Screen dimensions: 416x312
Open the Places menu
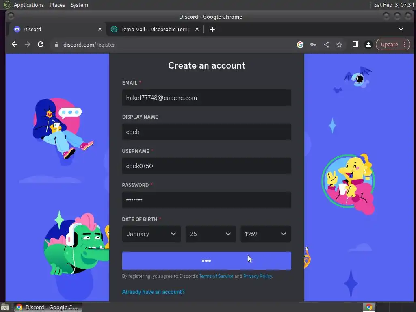[57, 5]
